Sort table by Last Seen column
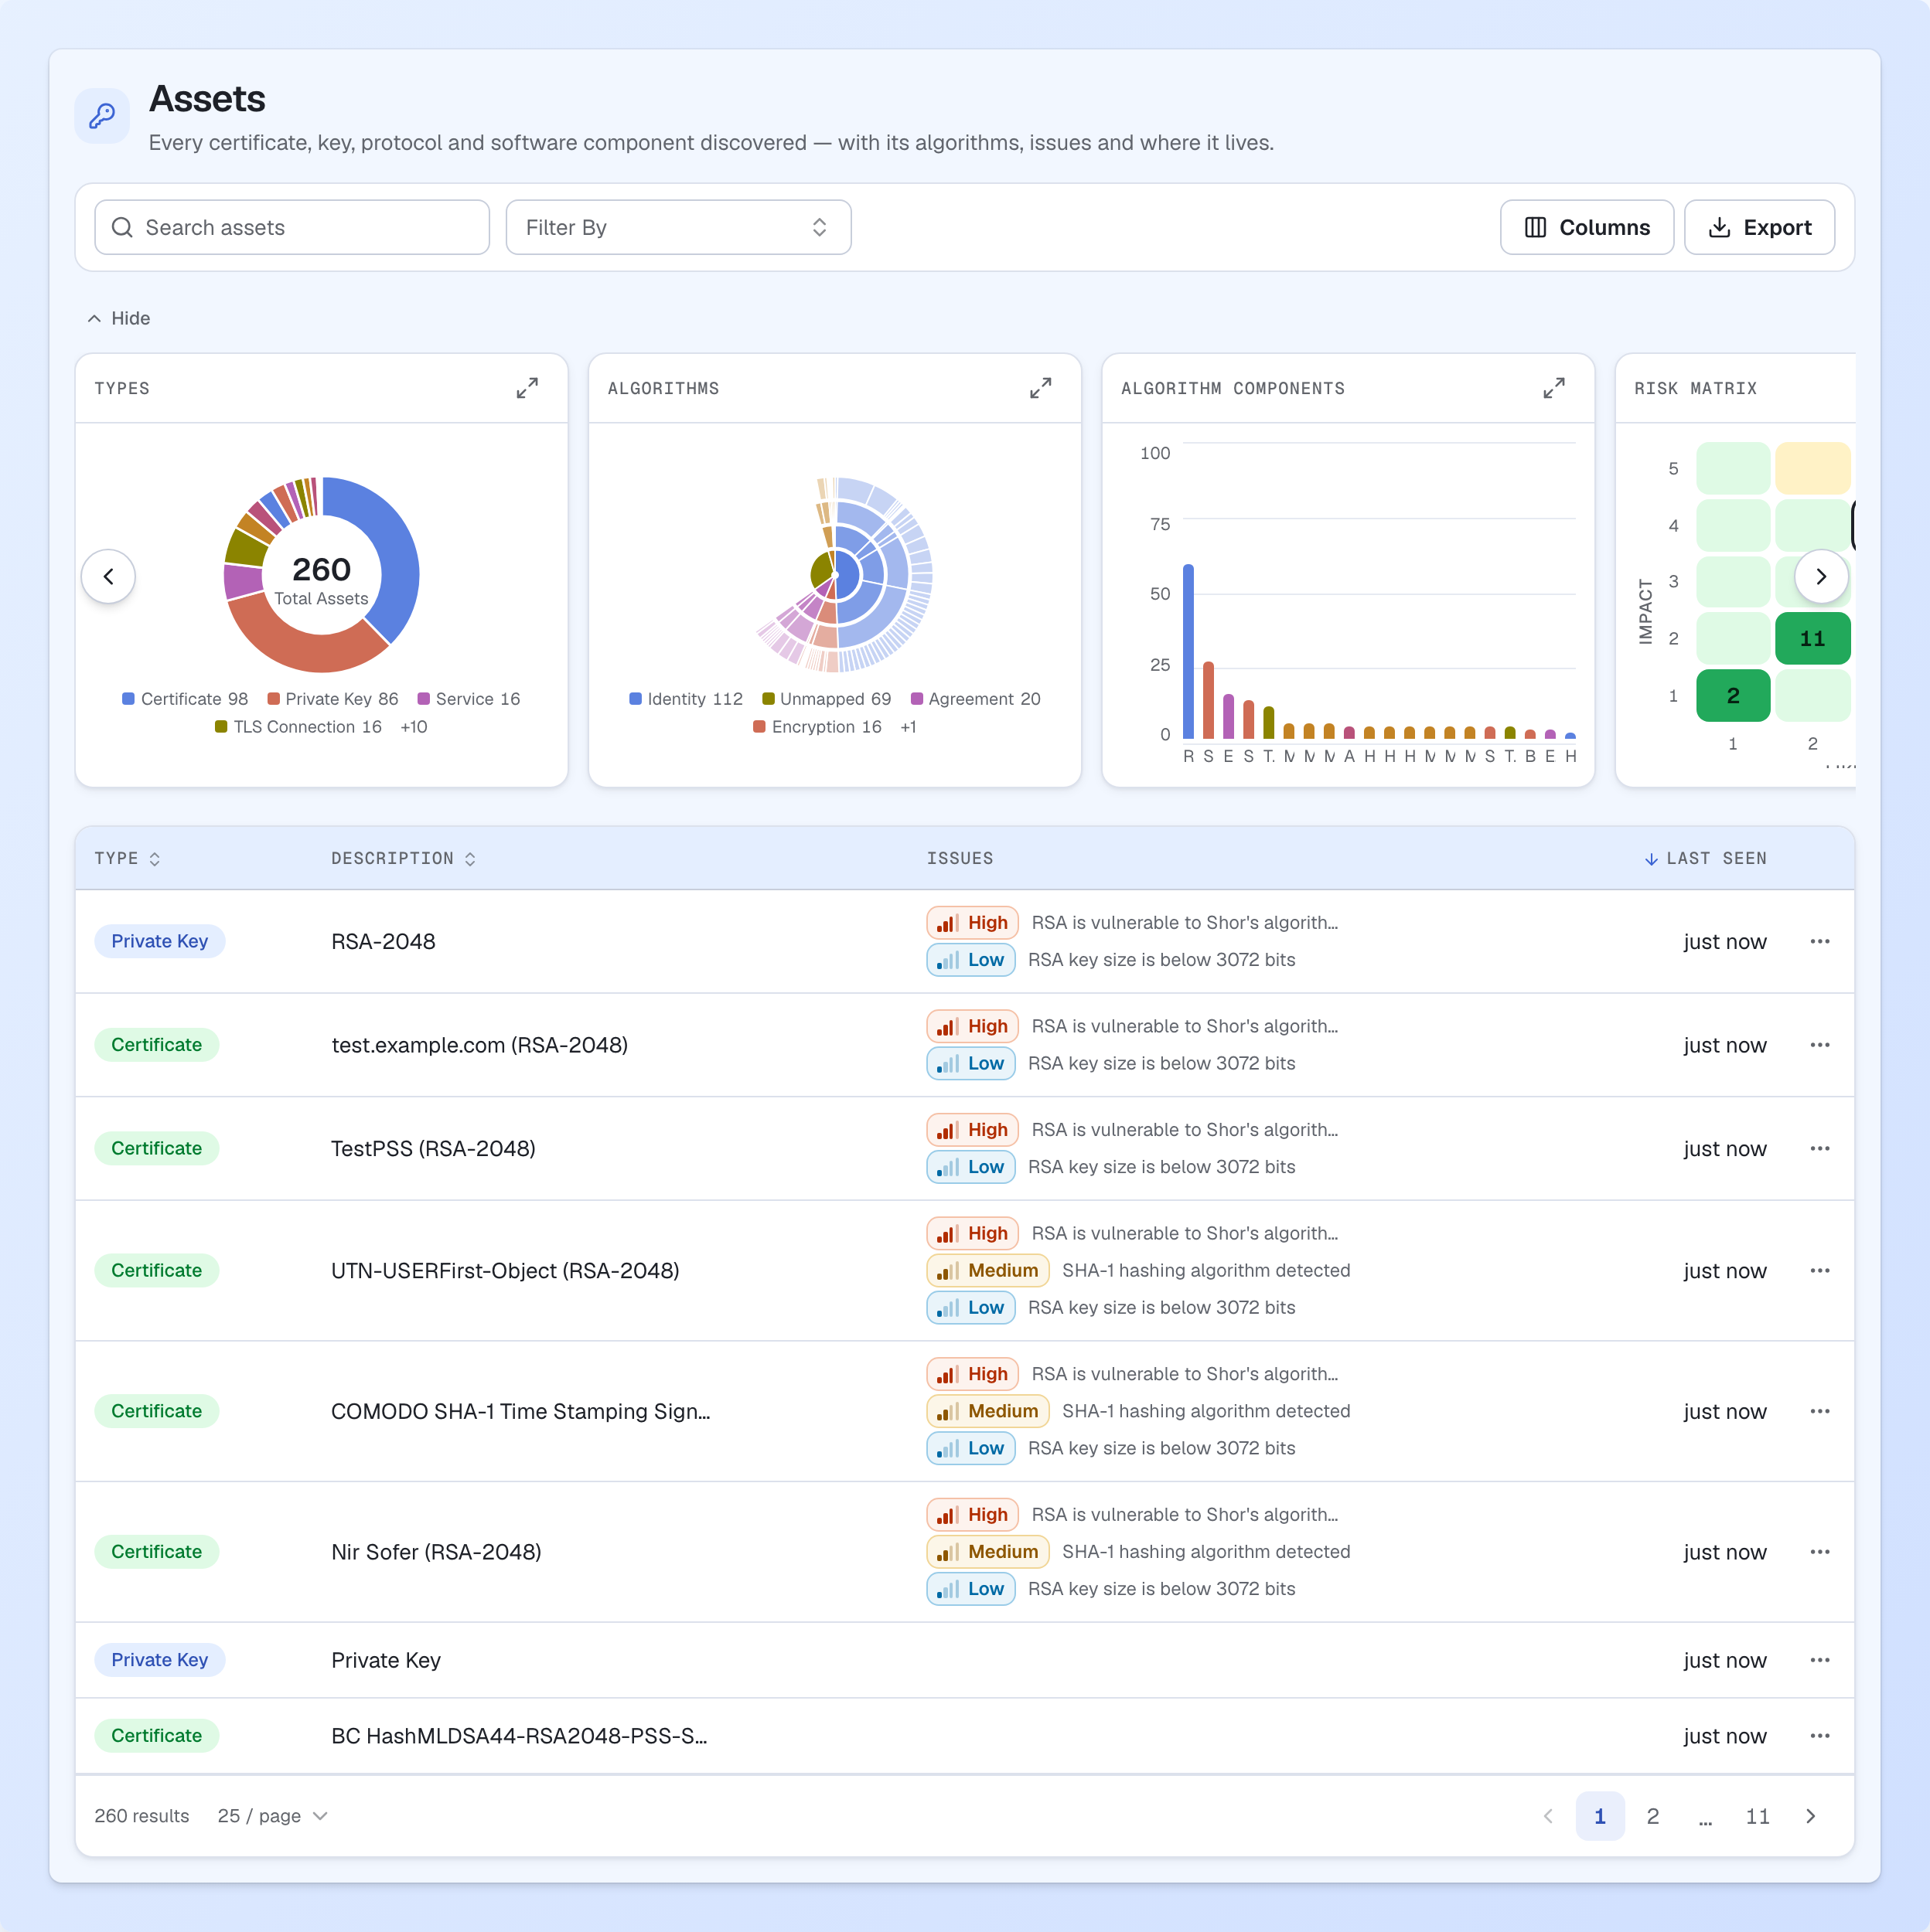The height and width of the screenshot is (1932, 1930). pos(1706,858)
